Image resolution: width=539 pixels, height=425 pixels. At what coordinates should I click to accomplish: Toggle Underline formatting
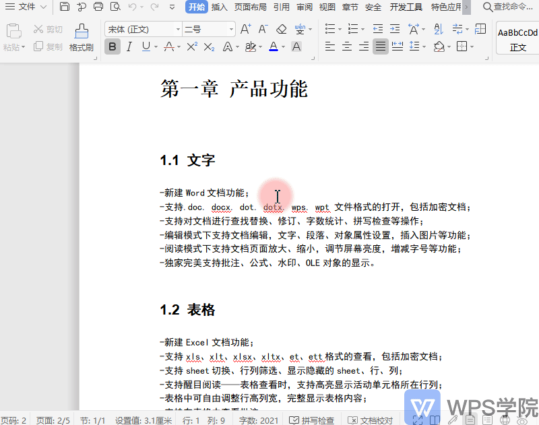(146, 46)
